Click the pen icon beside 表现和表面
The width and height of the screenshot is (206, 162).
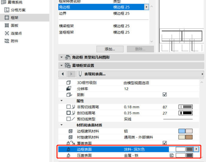(x=80, y=74)
